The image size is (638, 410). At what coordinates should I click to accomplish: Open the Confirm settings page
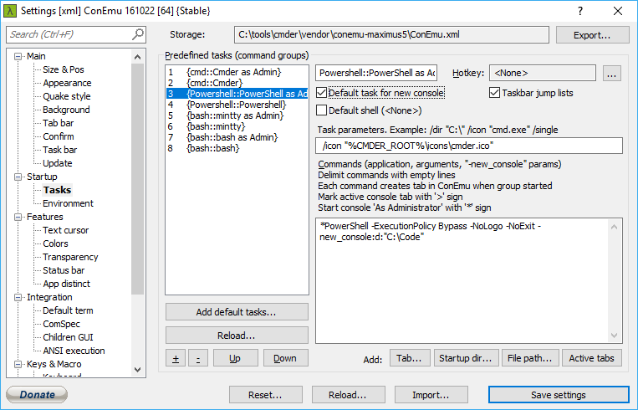pyautogui.click(x=59, y=136)
